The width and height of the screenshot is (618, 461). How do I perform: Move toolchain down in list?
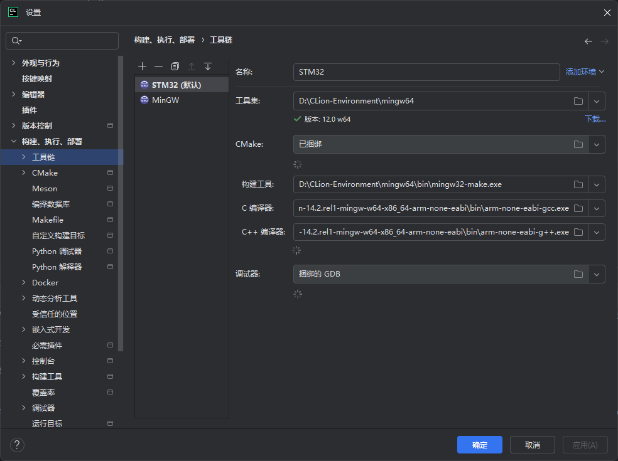208,66
